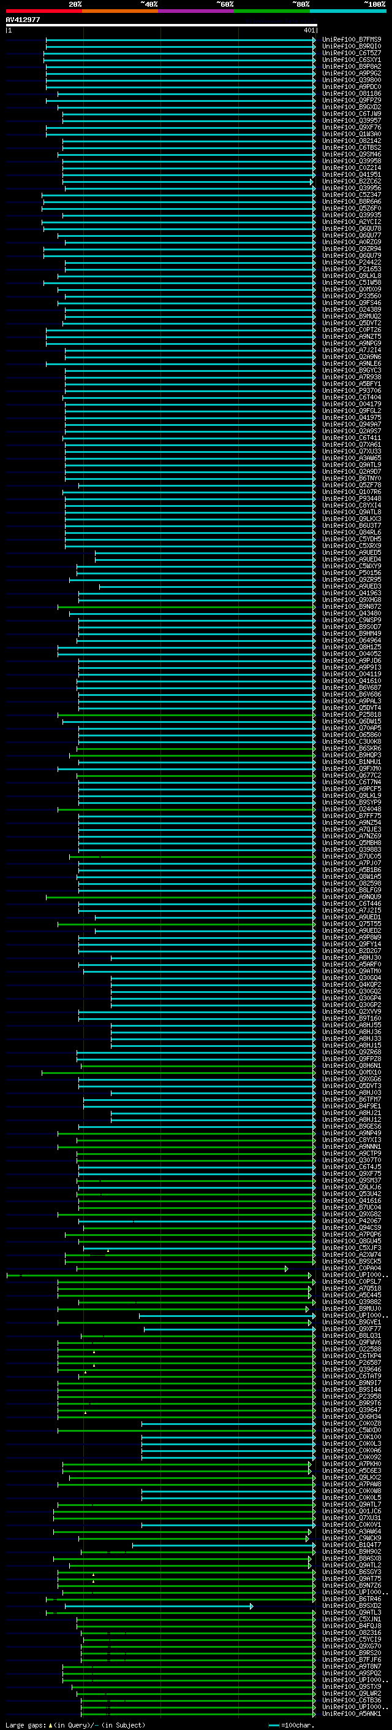392x1730 pixels.
Task: Select hit label UniRef100_A7Q518
Action: 351,1289
